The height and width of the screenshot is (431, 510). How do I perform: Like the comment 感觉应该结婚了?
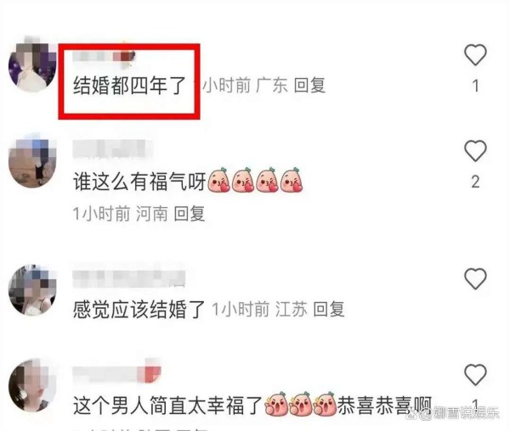click(x=475, y=279)
